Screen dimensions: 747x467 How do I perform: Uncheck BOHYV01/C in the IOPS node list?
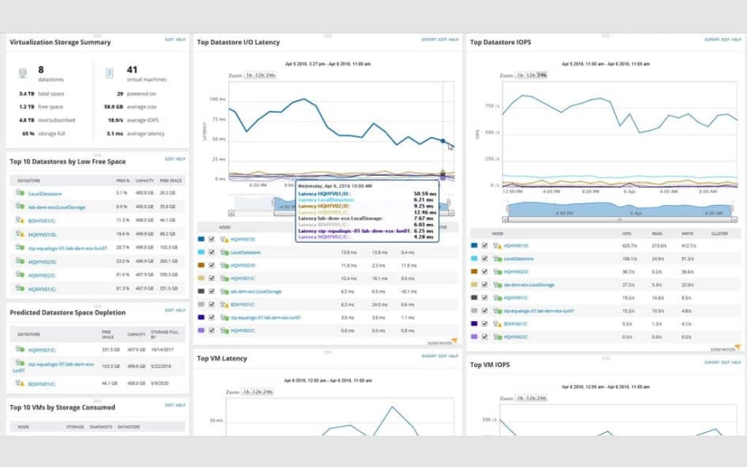[484, 323]
